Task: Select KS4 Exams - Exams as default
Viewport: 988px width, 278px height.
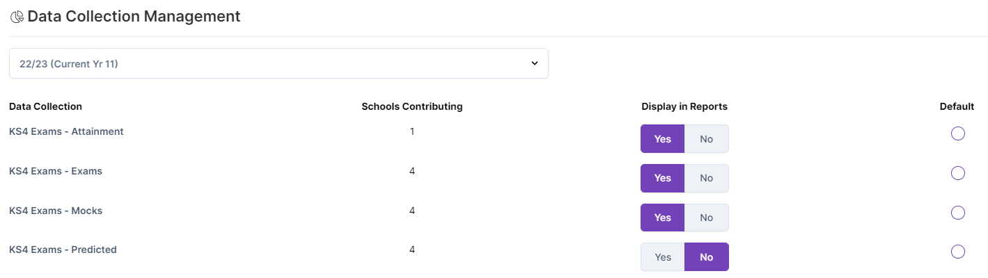Action: coord(957,172)
